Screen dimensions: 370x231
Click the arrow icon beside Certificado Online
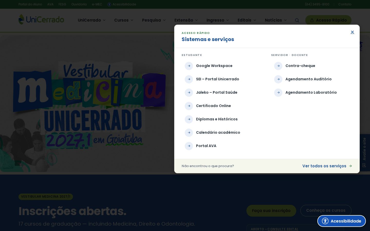pos(189,106)
